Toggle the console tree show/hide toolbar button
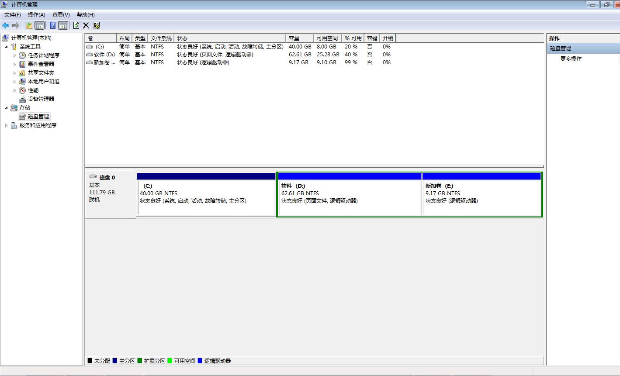Screen dimensions: 620x376 40,25
